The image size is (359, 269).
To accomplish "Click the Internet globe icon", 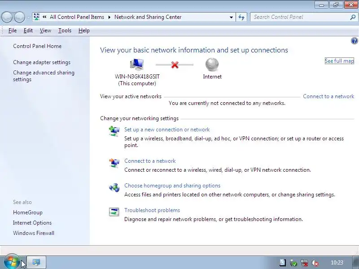I will pyautogui.click(x=212, y=64).
